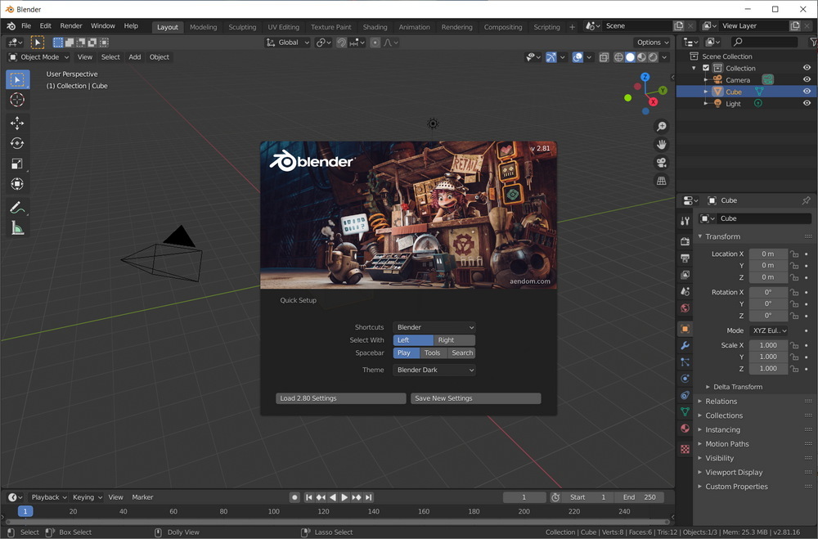Open the Texture checker tab
This screenshot has width=818, height=539.
[x=685, y=449]
